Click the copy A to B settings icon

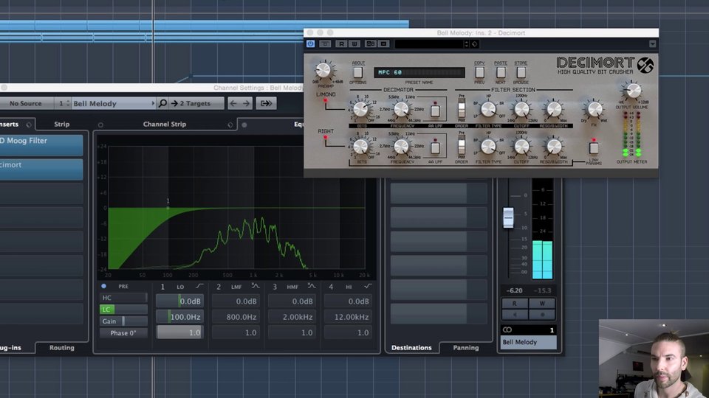pyautogui.click(x=383, y=43)
